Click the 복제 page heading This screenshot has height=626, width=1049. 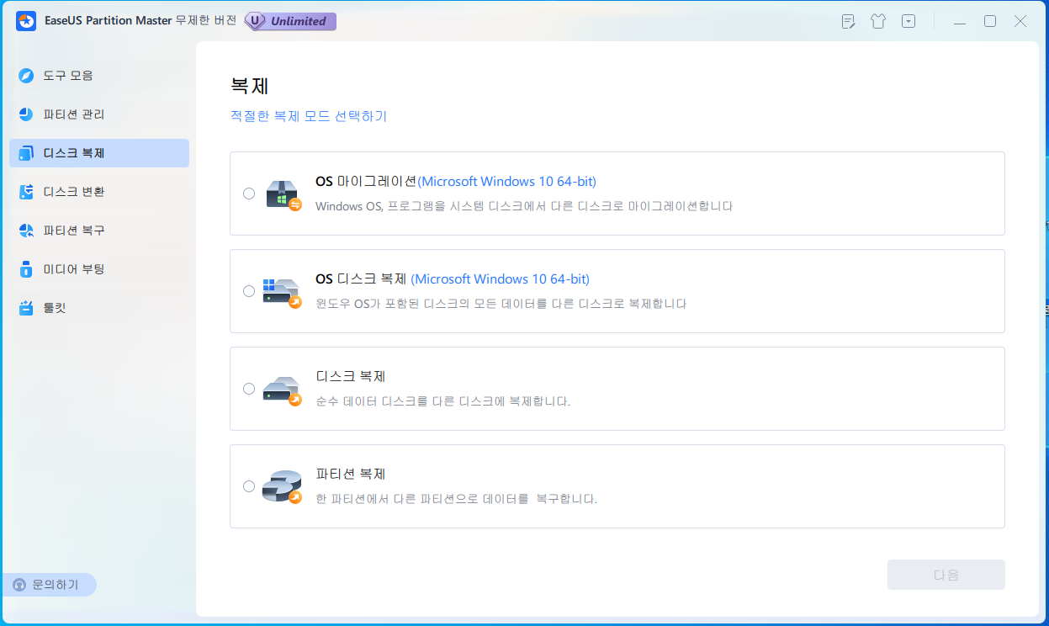pyautogui.click(x=250, y=86)
